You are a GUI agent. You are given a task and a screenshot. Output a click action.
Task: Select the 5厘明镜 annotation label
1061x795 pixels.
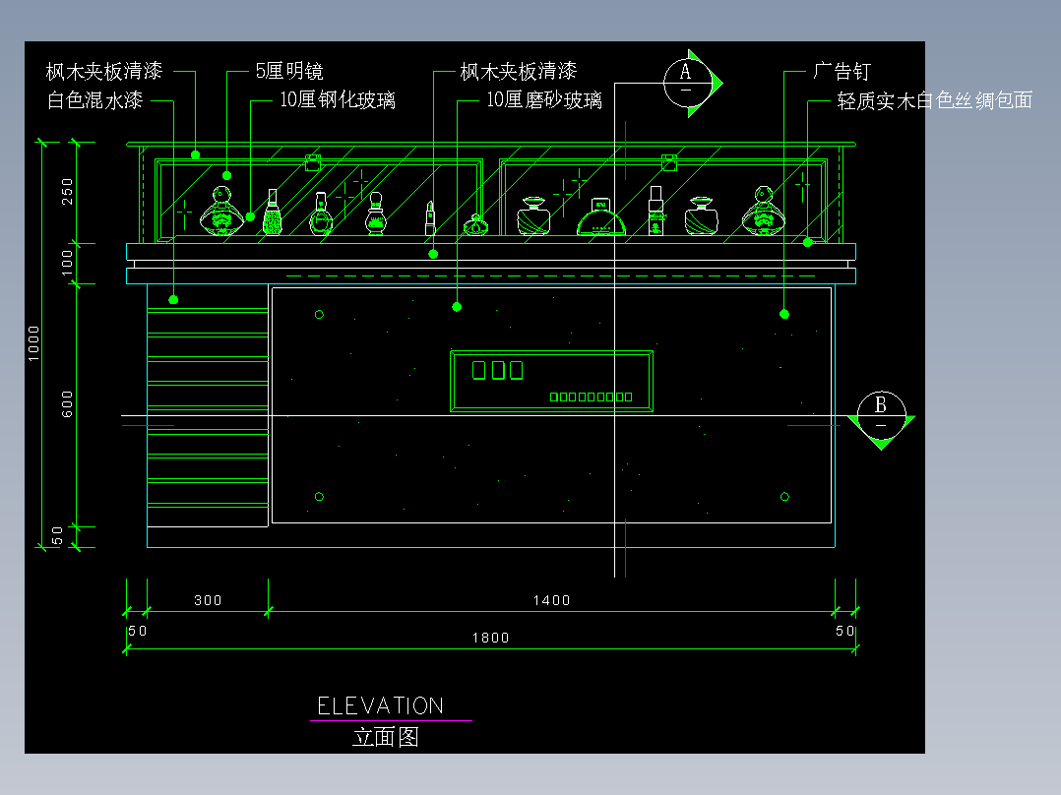289,71
